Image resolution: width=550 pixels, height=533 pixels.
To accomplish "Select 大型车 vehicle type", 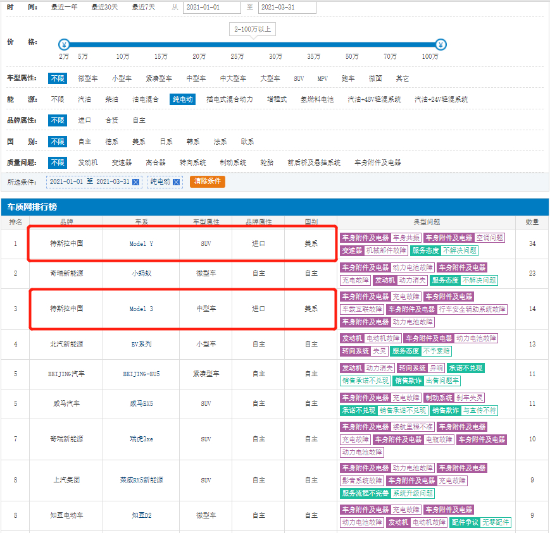I will pyautogui.click(x=270, y=78).
